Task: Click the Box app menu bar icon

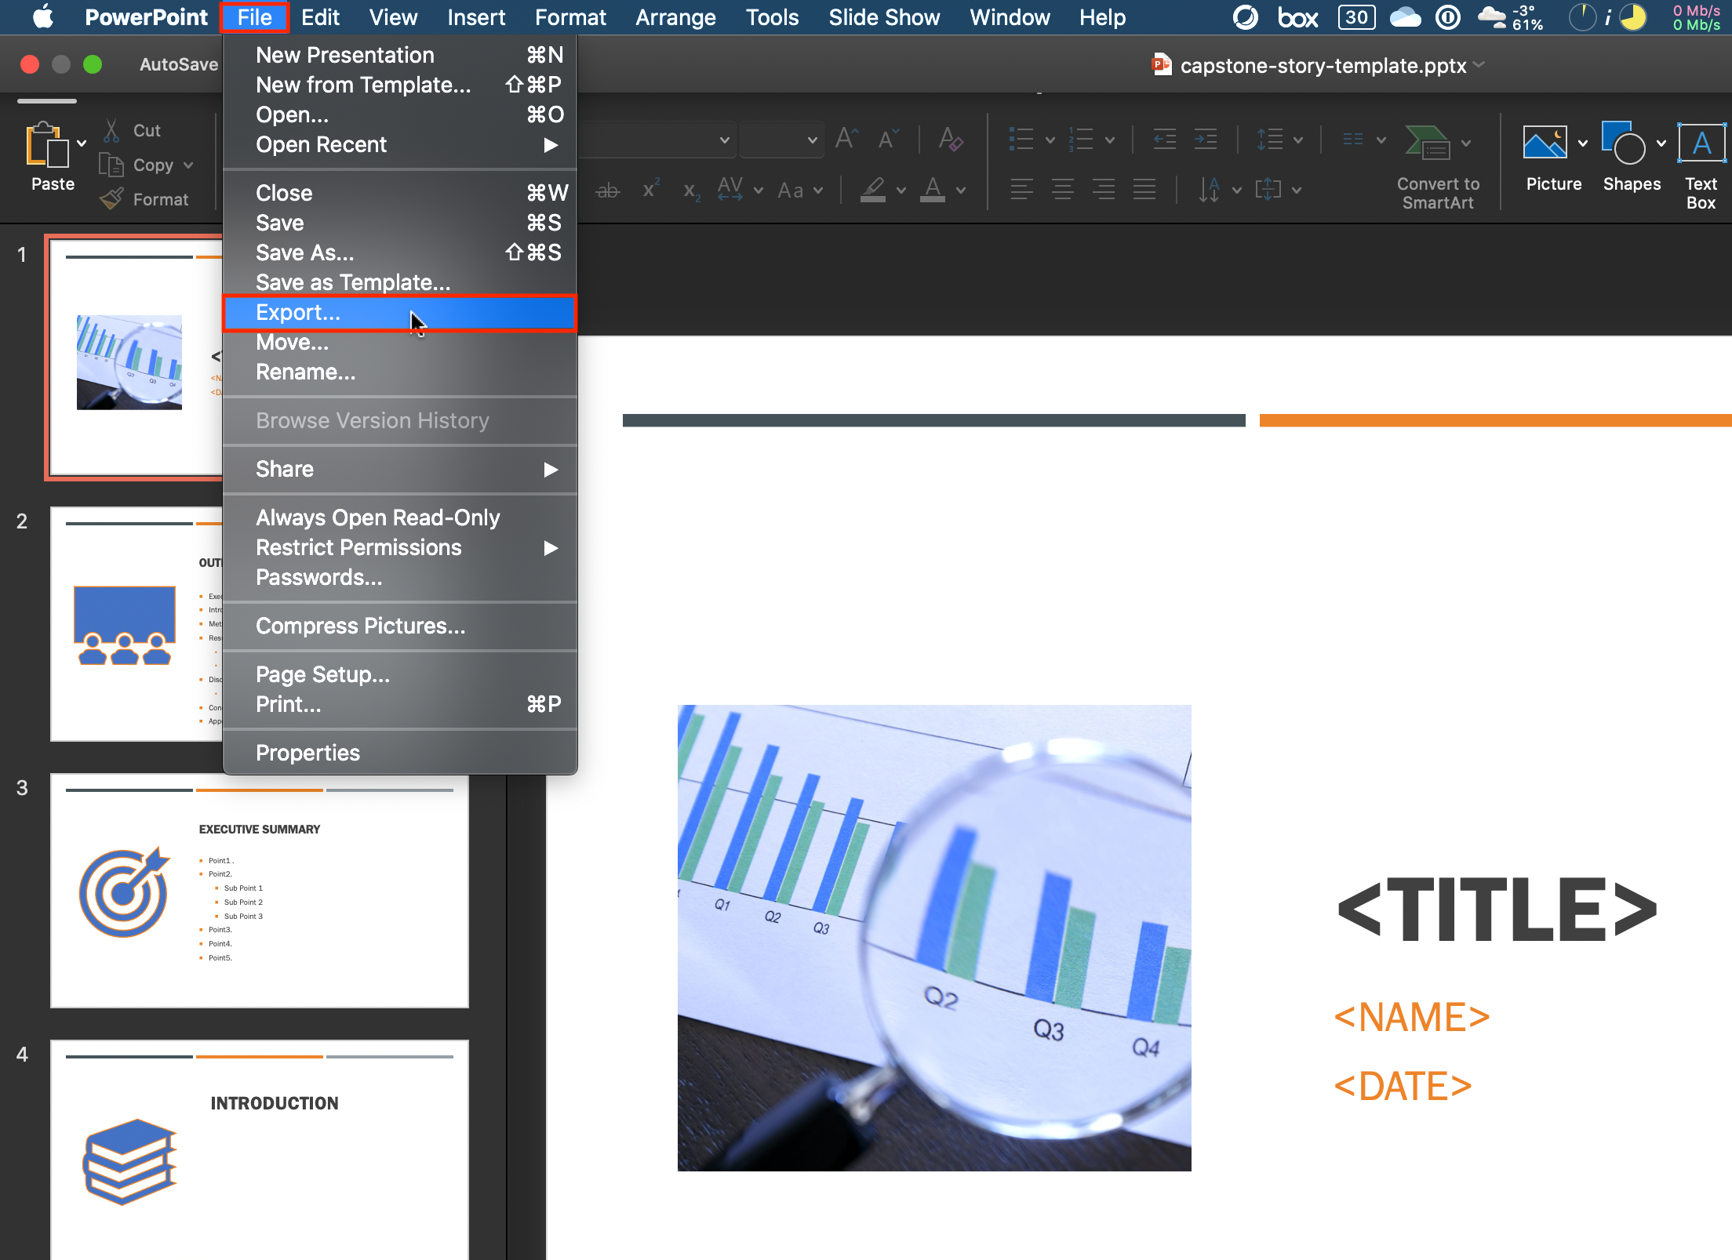Action: 1297,17
